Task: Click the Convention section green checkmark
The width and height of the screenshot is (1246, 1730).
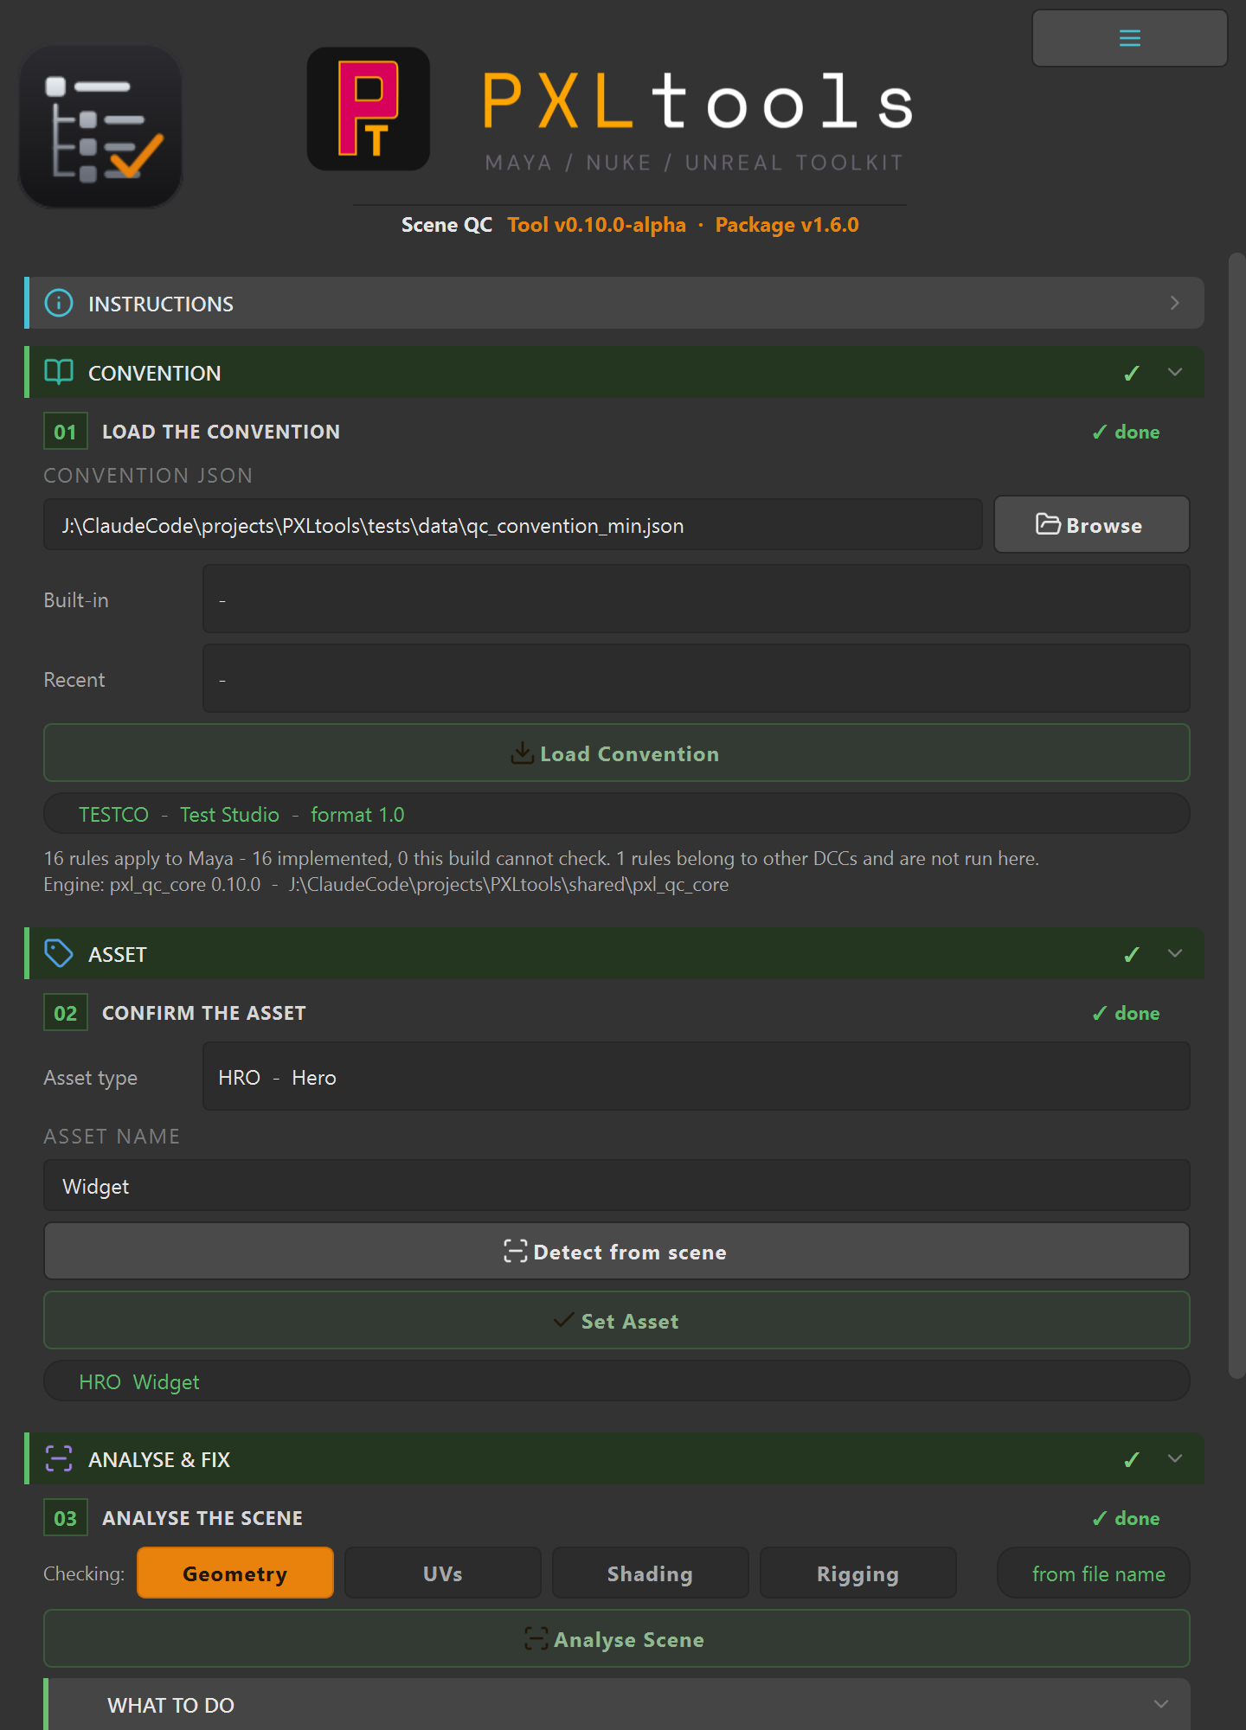Action: point(1131,373)
